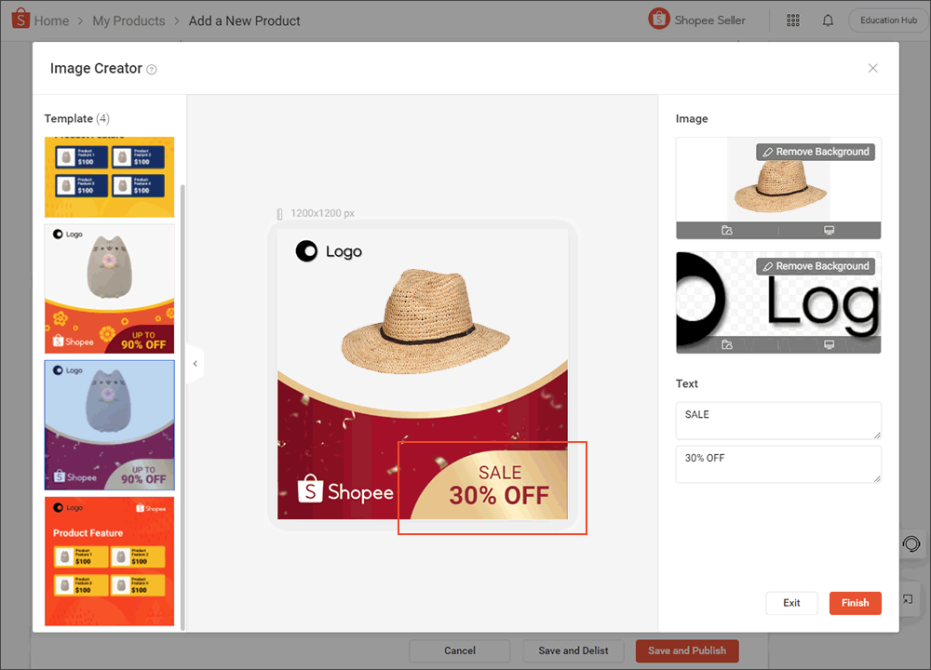Open My Products from the breadcrumb

128,20
